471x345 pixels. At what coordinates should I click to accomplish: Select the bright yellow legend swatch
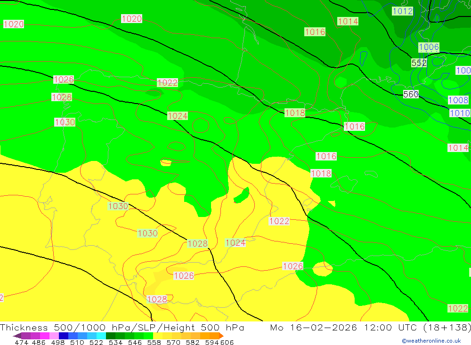[158, 336]
